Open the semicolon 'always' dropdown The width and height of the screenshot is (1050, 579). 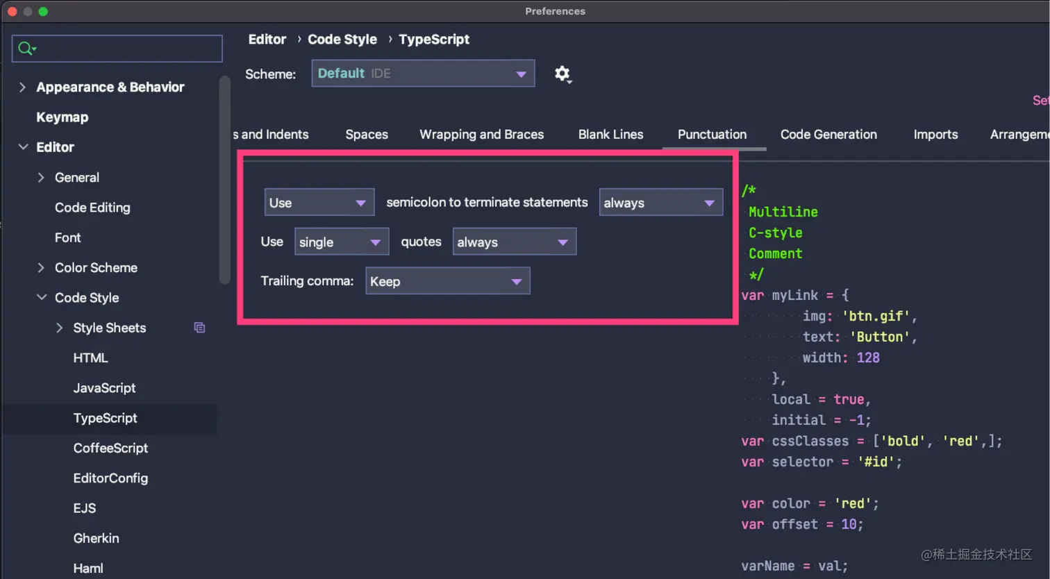coord(661,203)
